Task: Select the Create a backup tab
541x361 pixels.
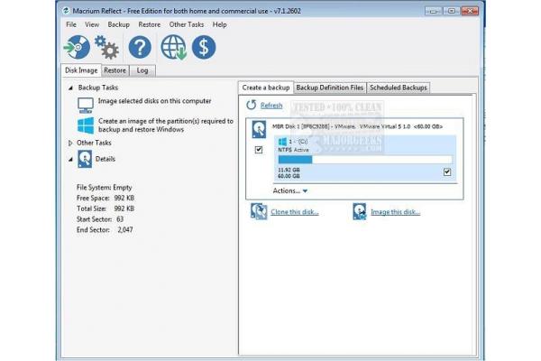Action: (x=266, y=88)
